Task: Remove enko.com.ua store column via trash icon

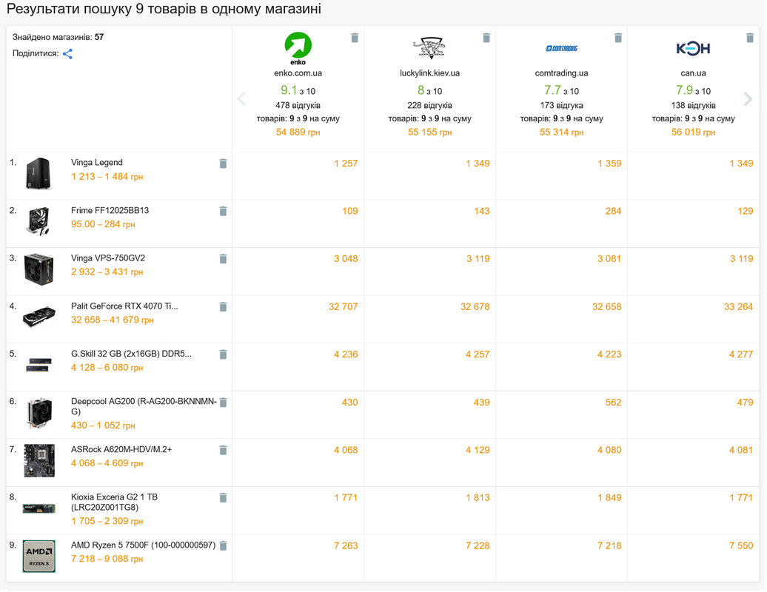Action: [355, 38]
